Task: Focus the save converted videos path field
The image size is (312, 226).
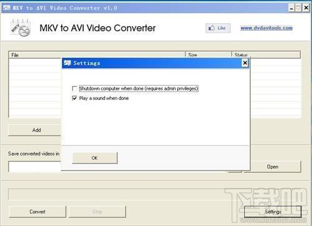Action: pos(34,167)
